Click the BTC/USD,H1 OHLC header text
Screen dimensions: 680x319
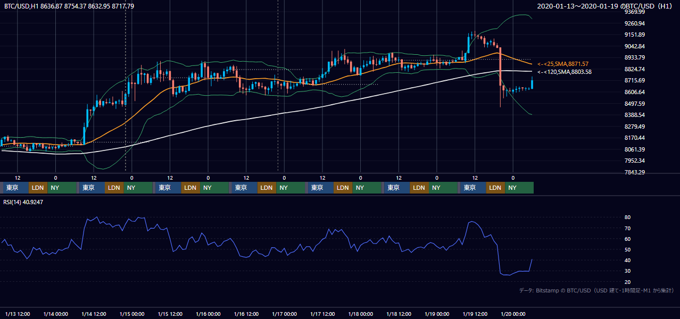coord(69,6)
